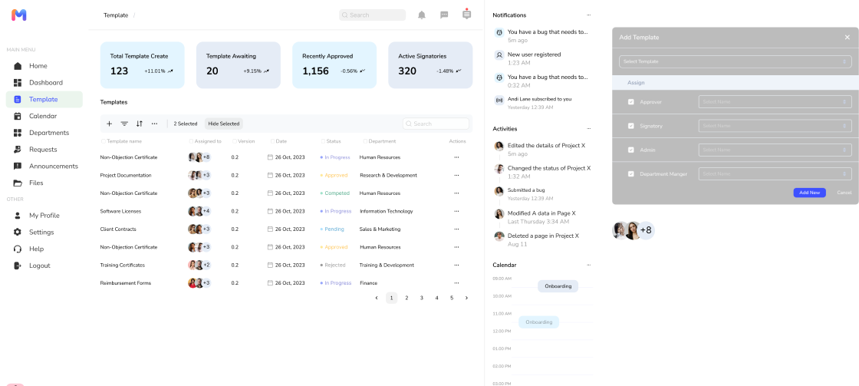
Task: Toggle the Signatory checkbox
Action: point(631,126)
